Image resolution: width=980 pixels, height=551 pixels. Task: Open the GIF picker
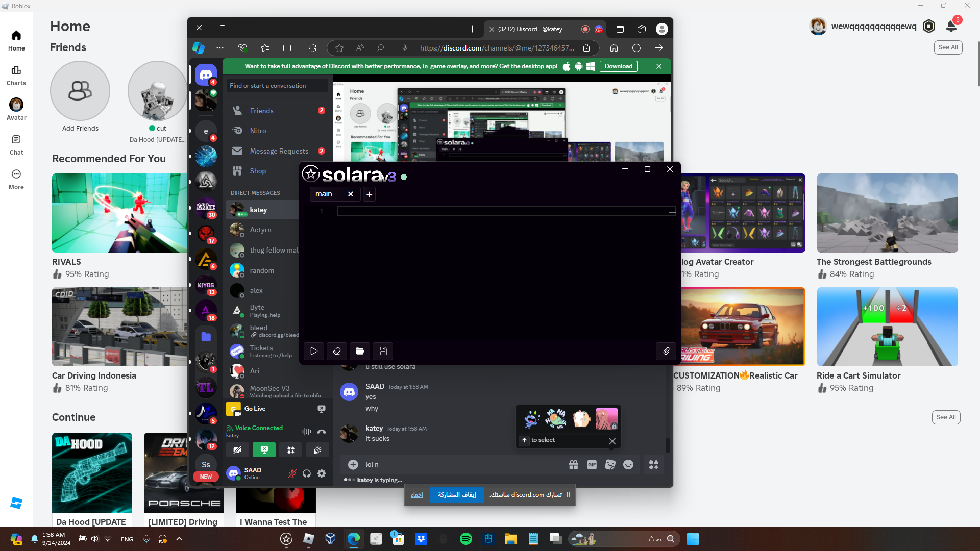pos(592,465)
